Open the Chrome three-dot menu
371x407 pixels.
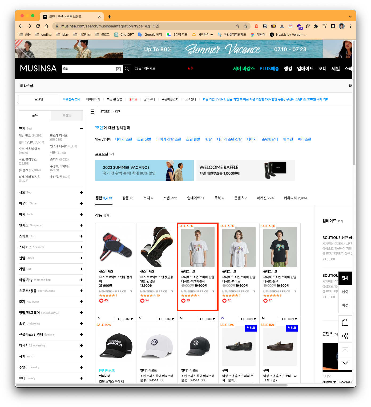pos(350,26)
